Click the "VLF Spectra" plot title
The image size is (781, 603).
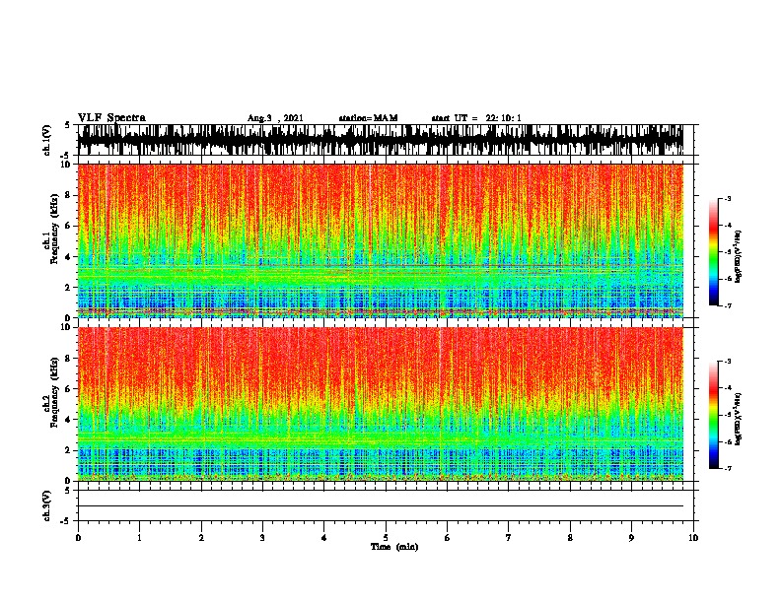(111, 118)
